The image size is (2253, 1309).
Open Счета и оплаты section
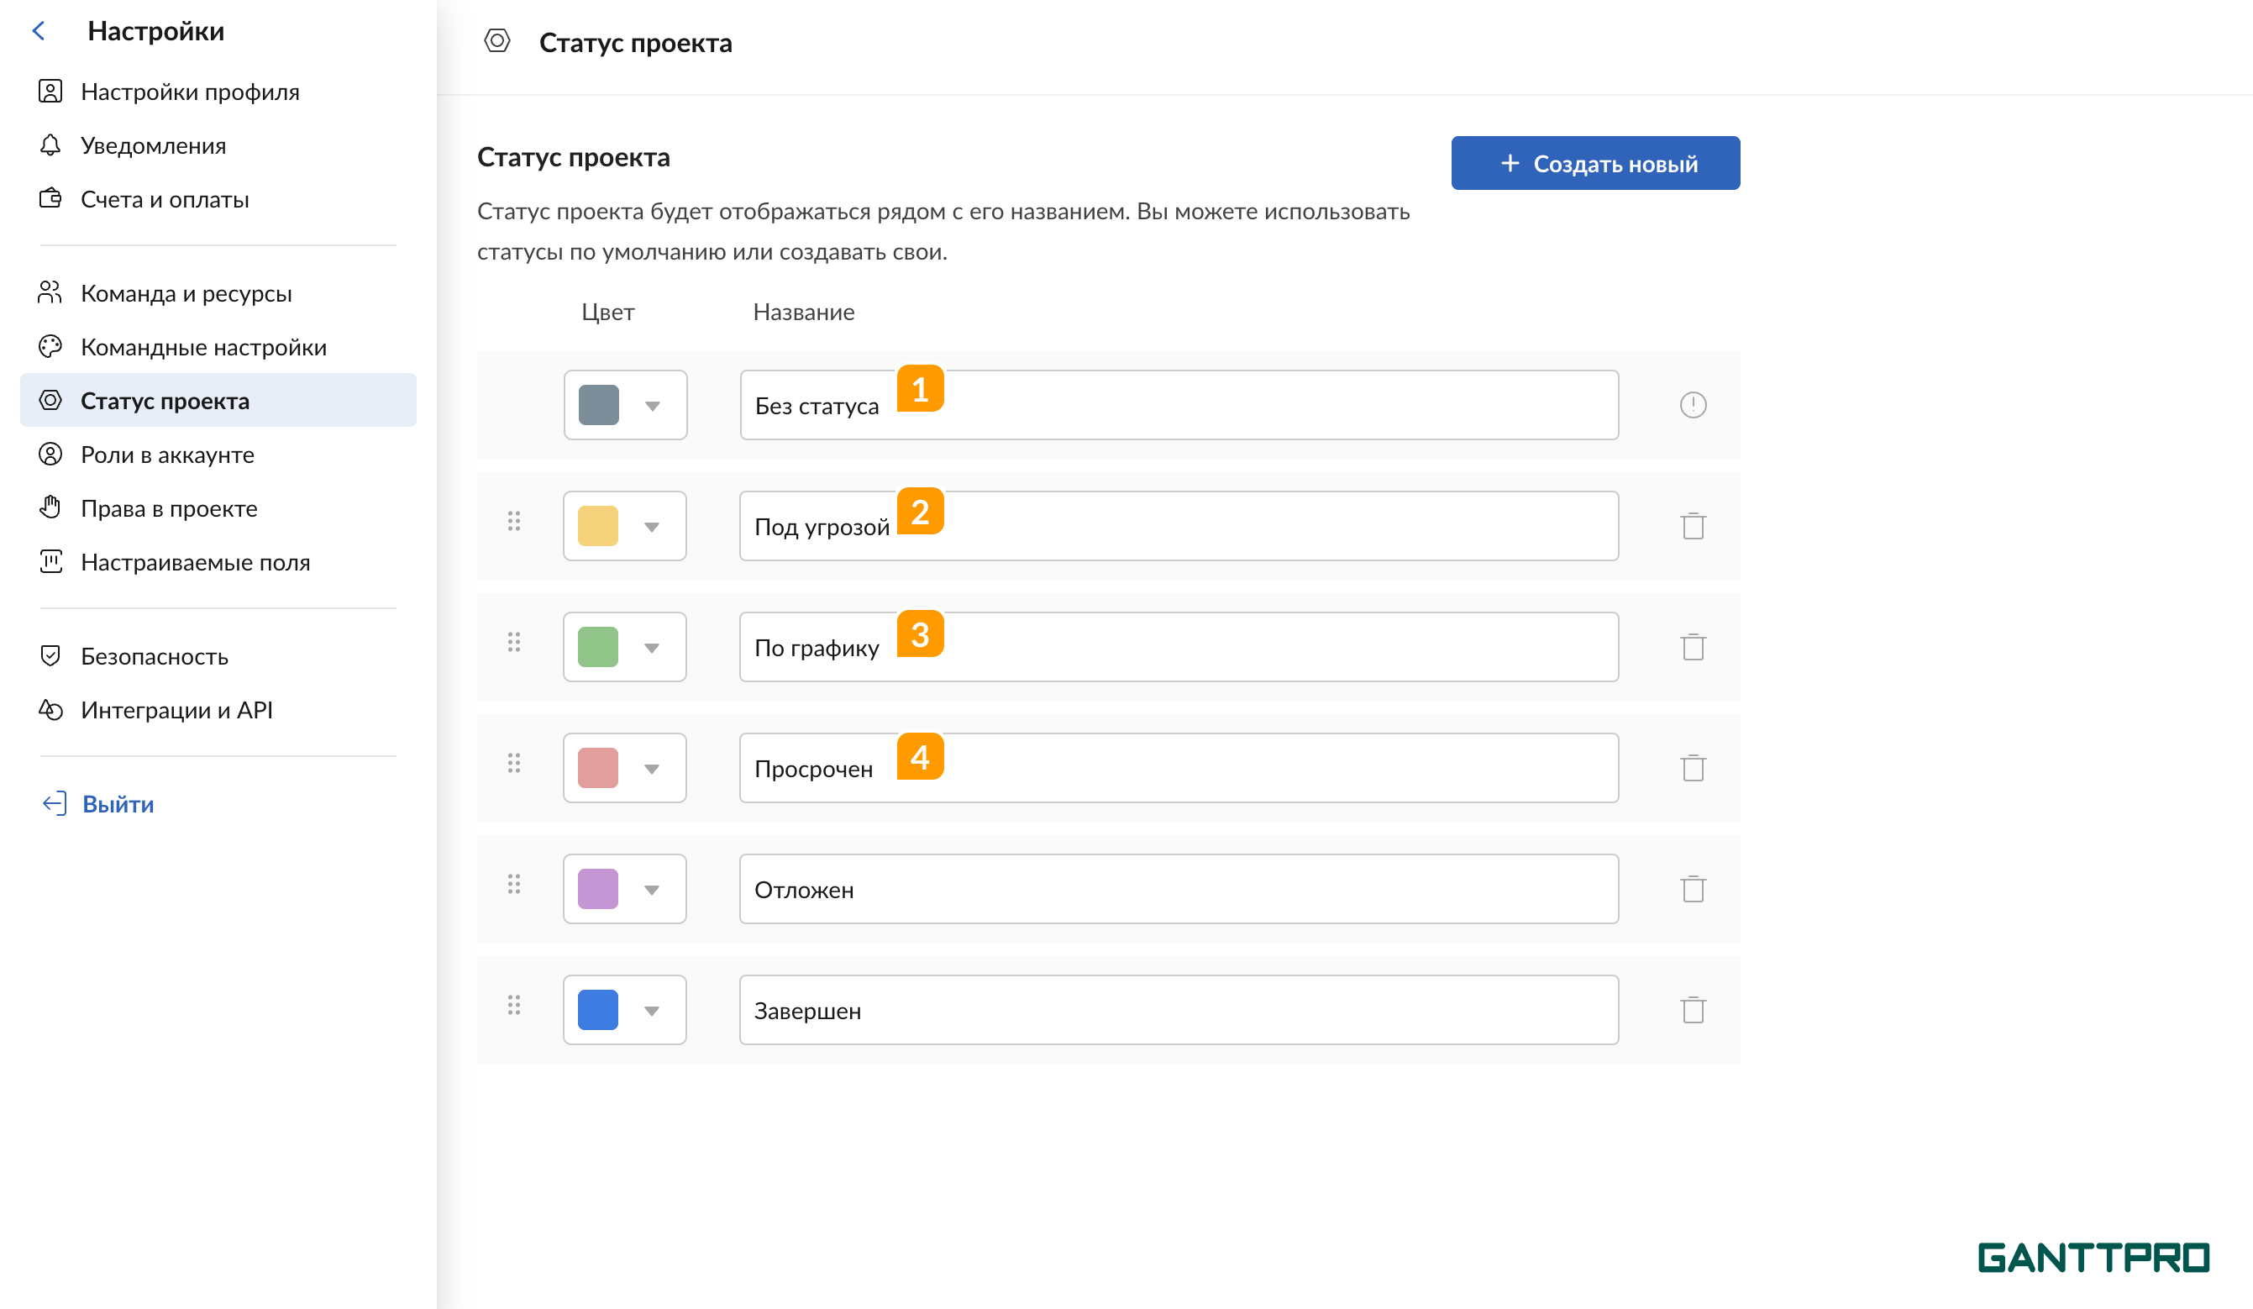point(165,198)
